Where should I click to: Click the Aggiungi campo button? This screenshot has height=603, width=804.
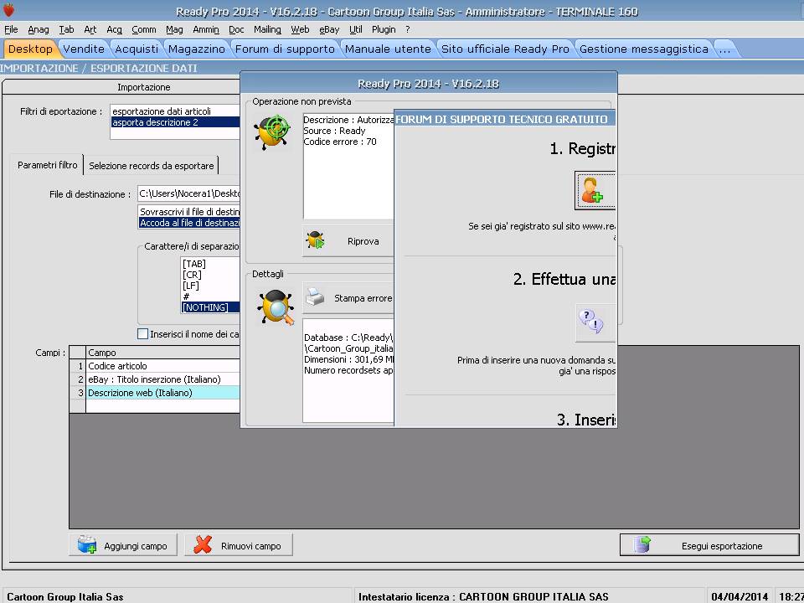(x=123, y=545)
